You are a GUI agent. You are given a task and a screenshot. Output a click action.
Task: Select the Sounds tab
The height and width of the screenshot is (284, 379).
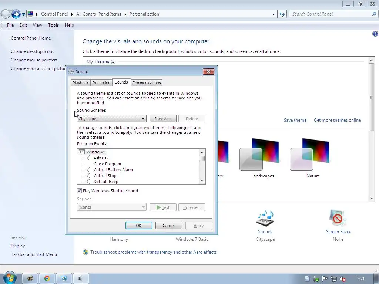(121, 82)
